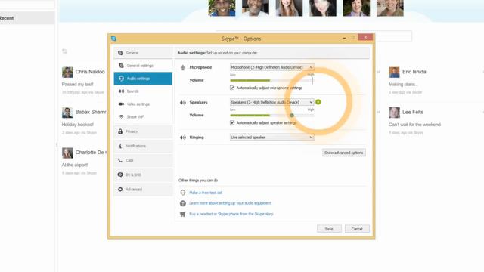Select the Recent tab in the Skype main window
The image size is (484, 272).
click(x=27, y=18)
